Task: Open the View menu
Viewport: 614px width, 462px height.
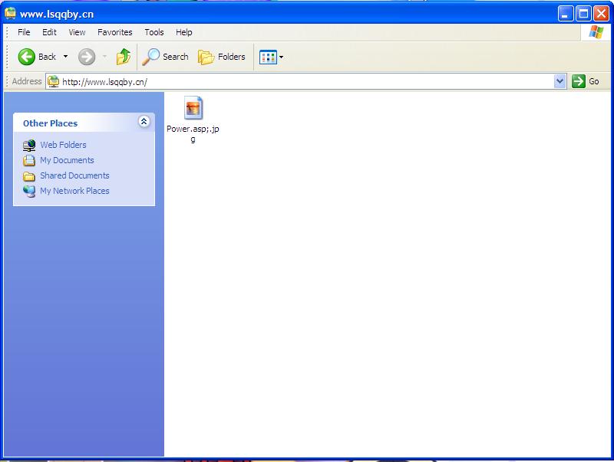Action: [x=77, y=32]
